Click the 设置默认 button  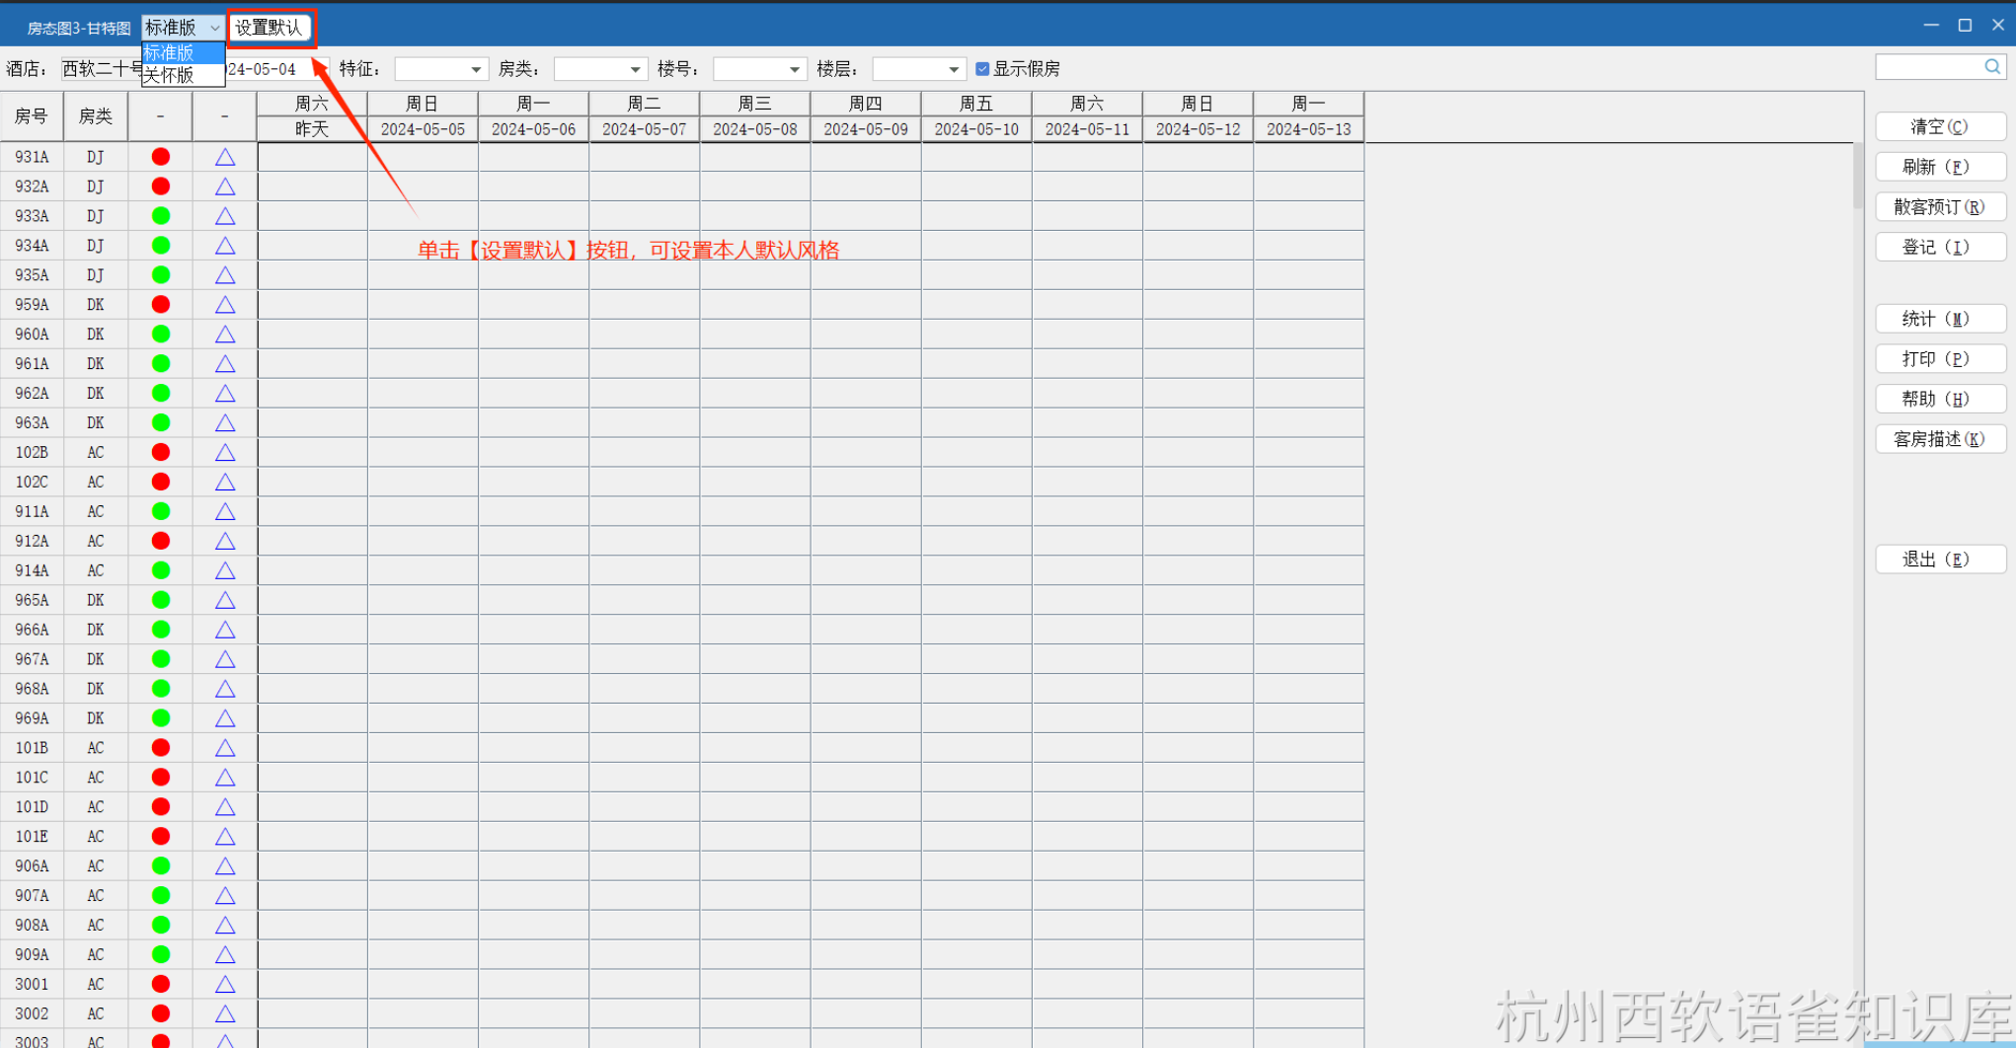pyautogui.click(x=269, y=28)
